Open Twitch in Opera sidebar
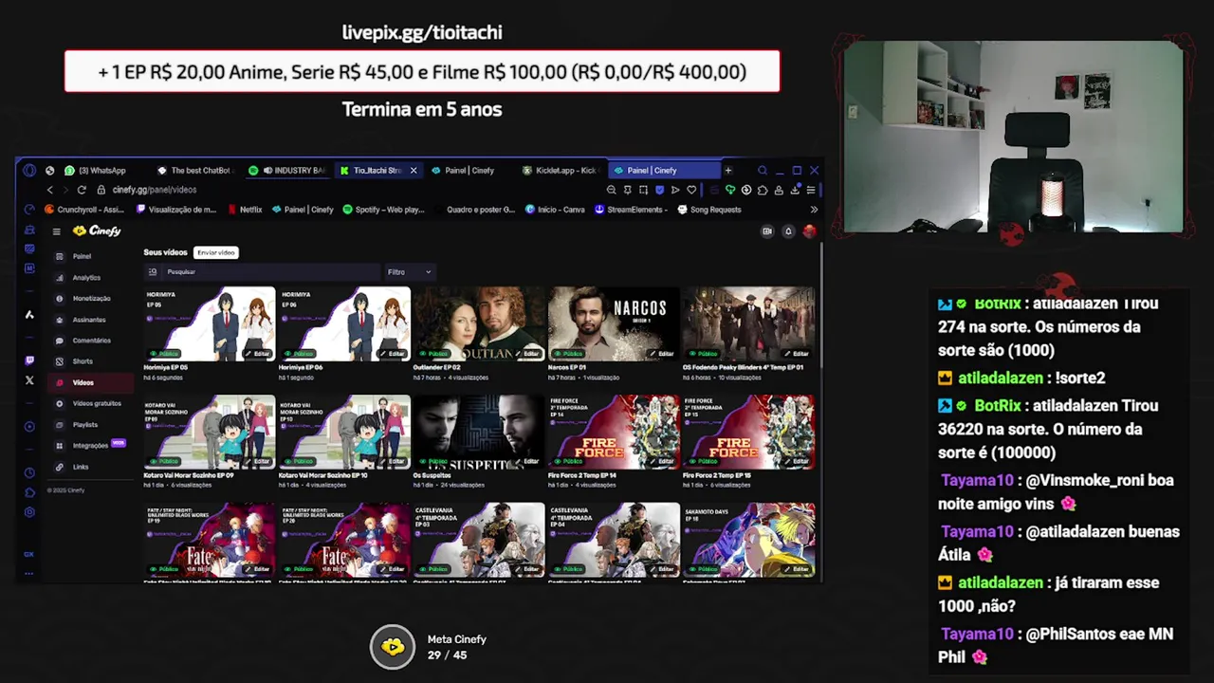This screenshot has width=1214, height=683. [x=29, y=360]
